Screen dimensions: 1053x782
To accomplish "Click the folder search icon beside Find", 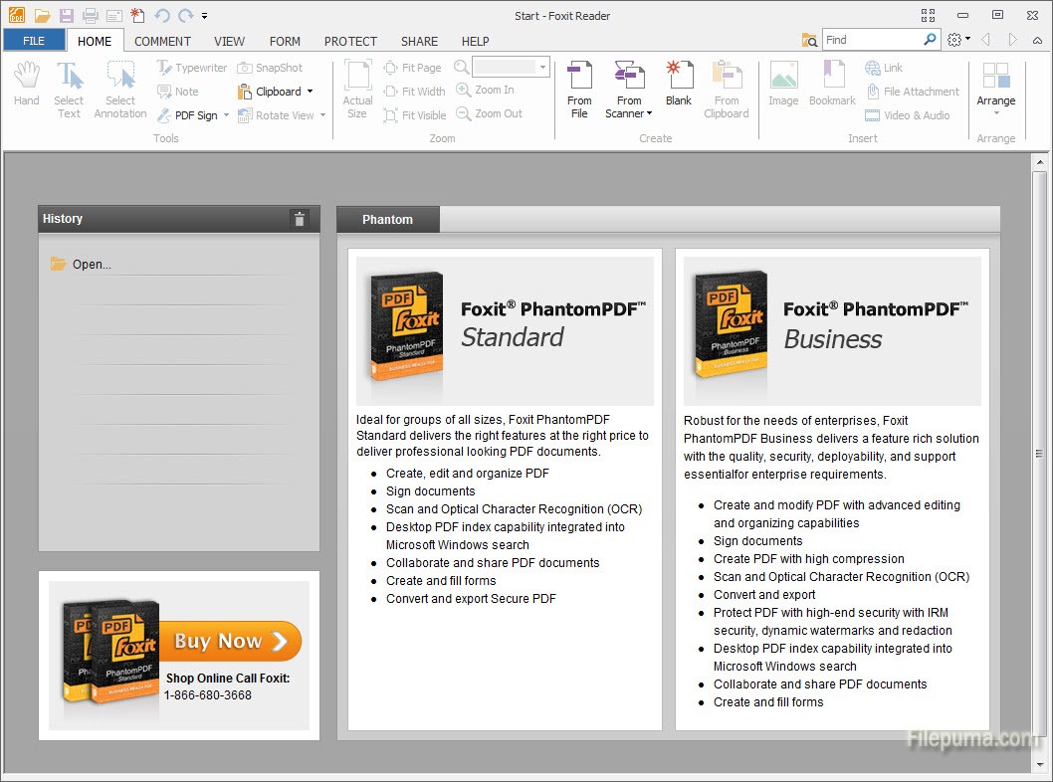I will pos(810,40).
